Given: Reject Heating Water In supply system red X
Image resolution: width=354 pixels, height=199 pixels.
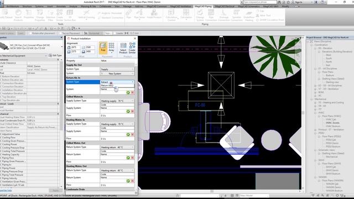Looking at the screenshot, I should 132,135.
